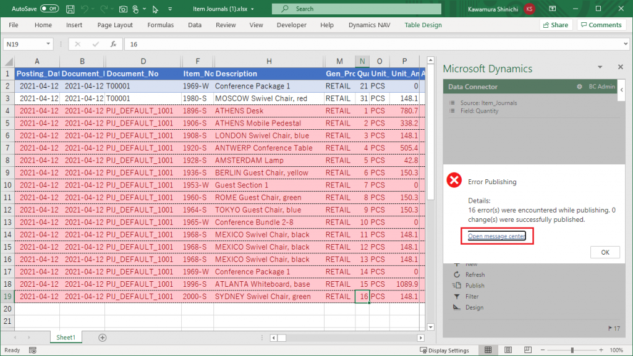
Task: Open the Formulas tab
Action: pyautogui.click(x=160, y=25)
